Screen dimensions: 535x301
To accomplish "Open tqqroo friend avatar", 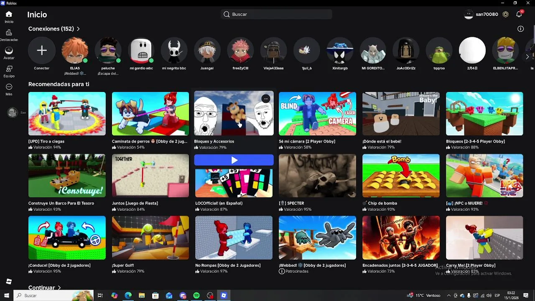I will click(x=439, y=51).
